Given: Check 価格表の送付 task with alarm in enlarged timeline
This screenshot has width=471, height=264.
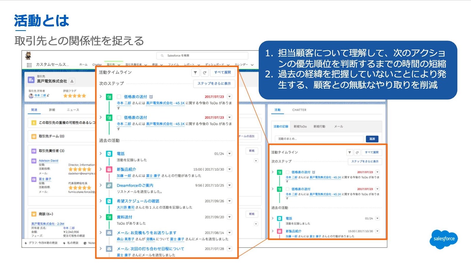Looking at the screenshot, I should 119,97.
